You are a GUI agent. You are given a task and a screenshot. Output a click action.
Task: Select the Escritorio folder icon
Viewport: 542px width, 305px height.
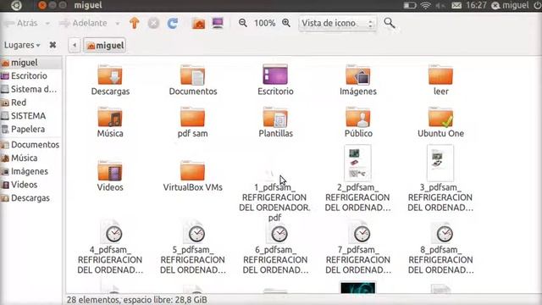pos(275,75)
